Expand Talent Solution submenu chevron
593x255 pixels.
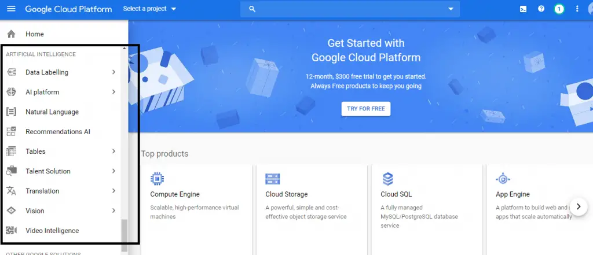[114, 171]
